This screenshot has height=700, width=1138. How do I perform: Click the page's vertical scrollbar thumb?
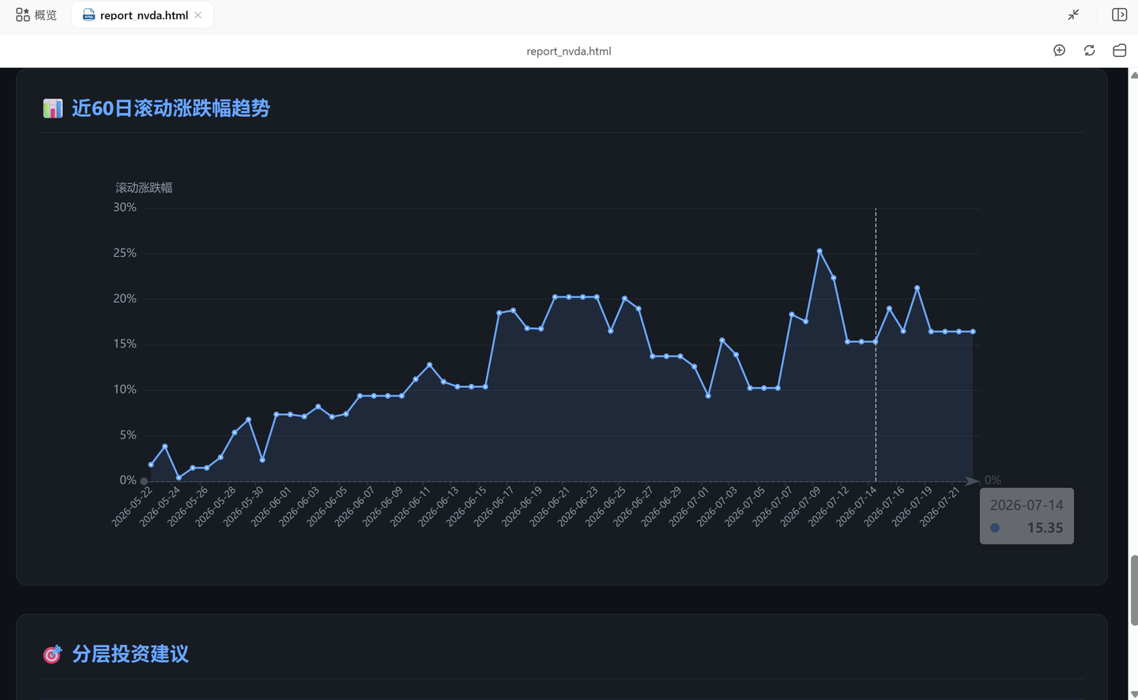coord(1134,590)
